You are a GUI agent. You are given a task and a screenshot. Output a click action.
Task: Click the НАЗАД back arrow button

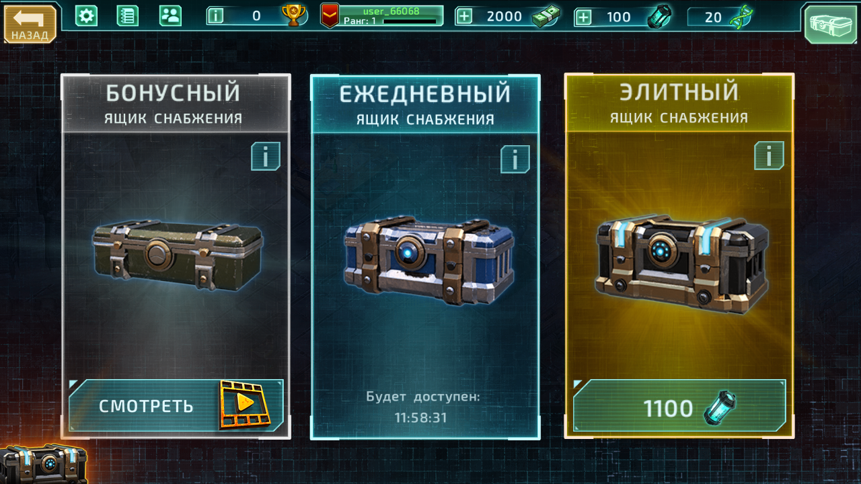30,24
